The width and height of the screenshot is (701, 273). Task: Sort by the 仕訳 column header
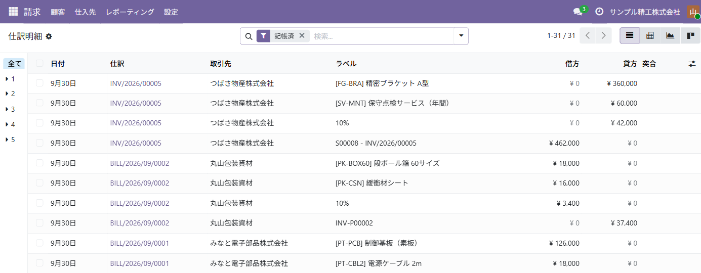(117, 64)
